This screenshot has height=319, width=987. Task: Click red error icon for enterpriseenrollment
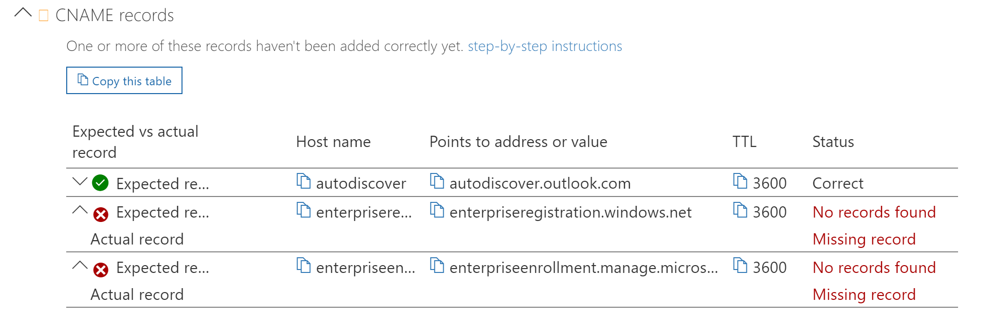[x=101, y=270]
